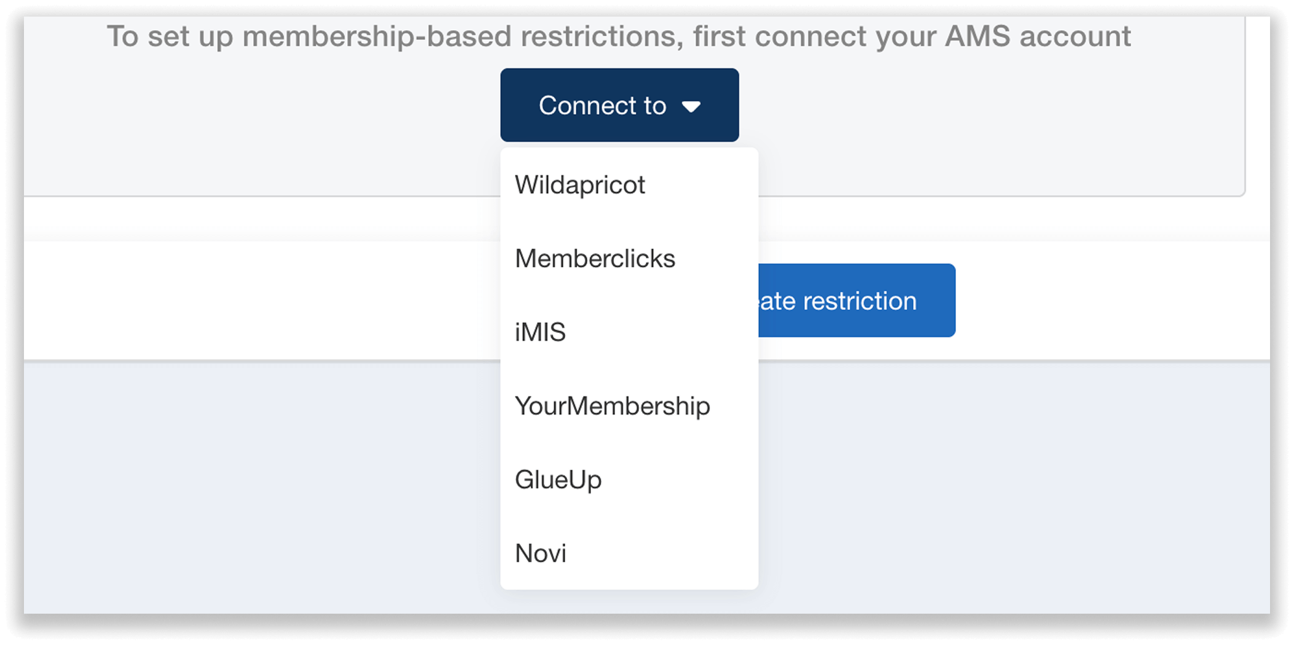Collapse the open Connect to dropdown
The height and width of the screenshot is (645, 1294).
(619, 104)
